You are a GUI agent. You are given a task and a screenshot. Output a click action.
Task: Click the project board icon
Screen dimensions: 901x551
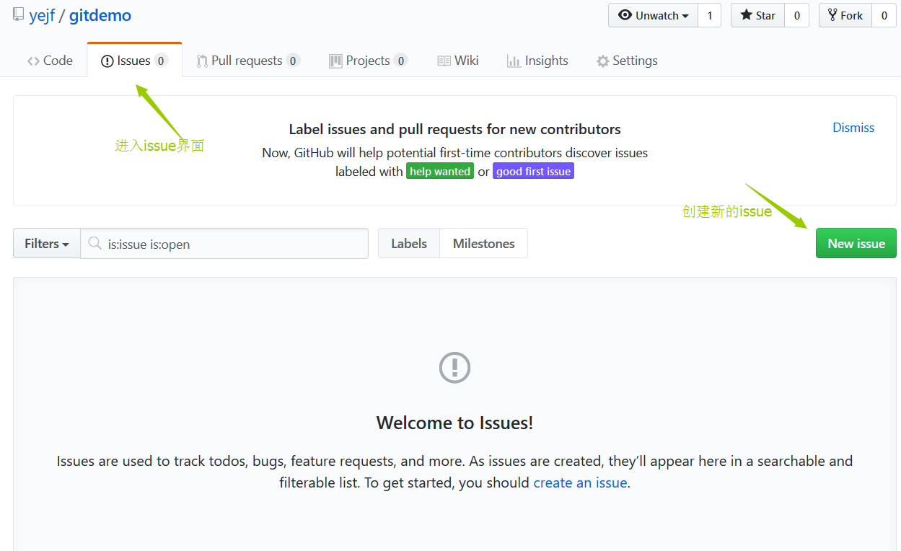pyautogui.click(x=335, y=61)
